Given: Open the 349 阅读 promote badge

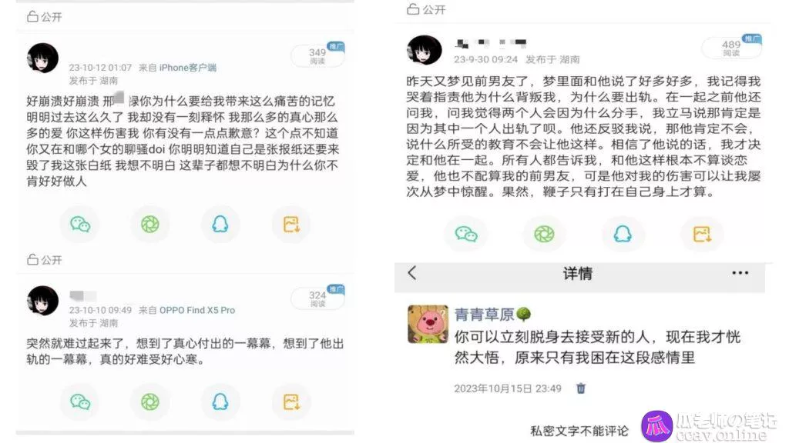Looking at the screenshot, I should [x=318, y=55].
